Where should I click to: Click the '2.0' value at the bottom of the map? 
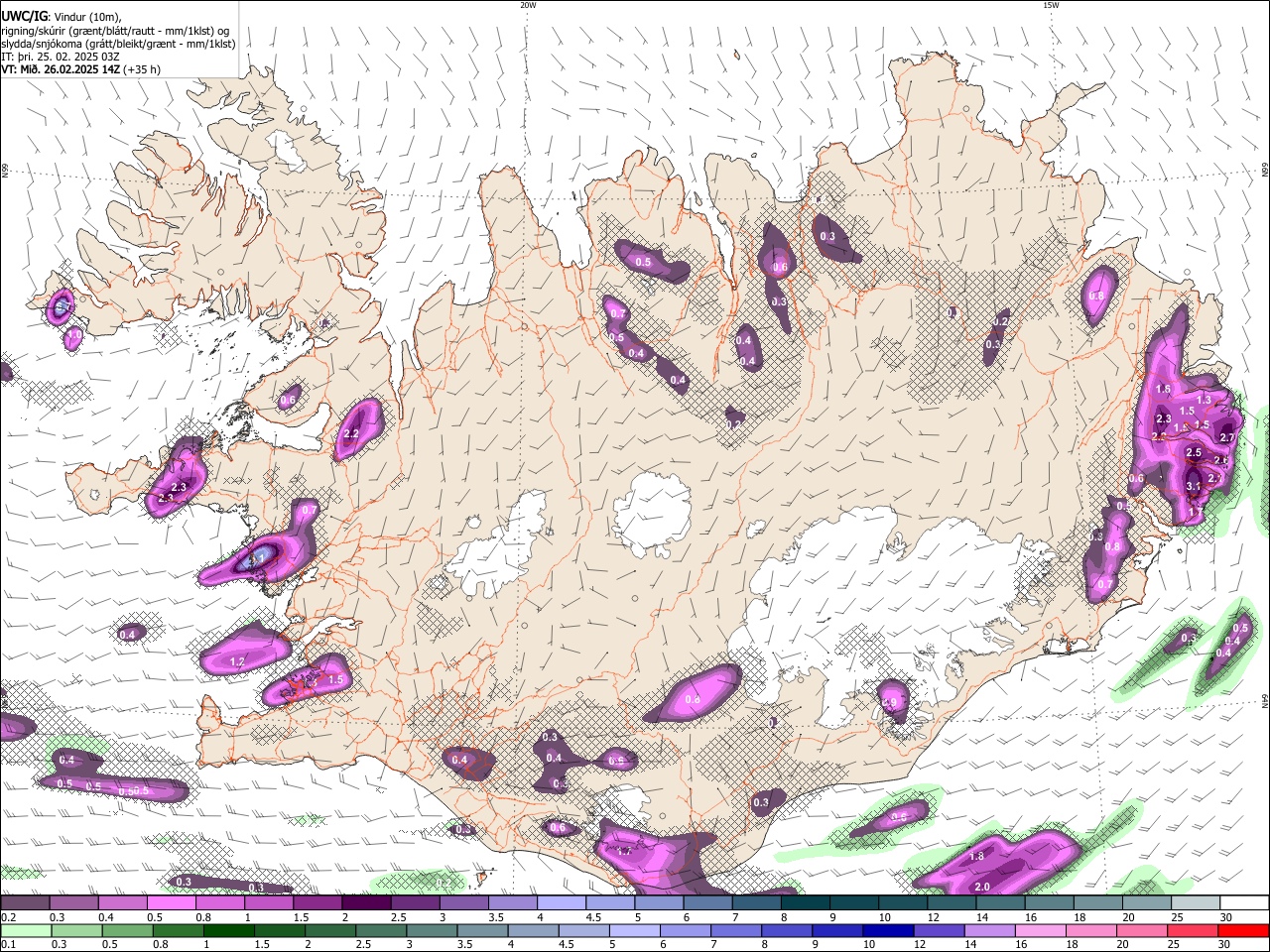click(982, 887)
